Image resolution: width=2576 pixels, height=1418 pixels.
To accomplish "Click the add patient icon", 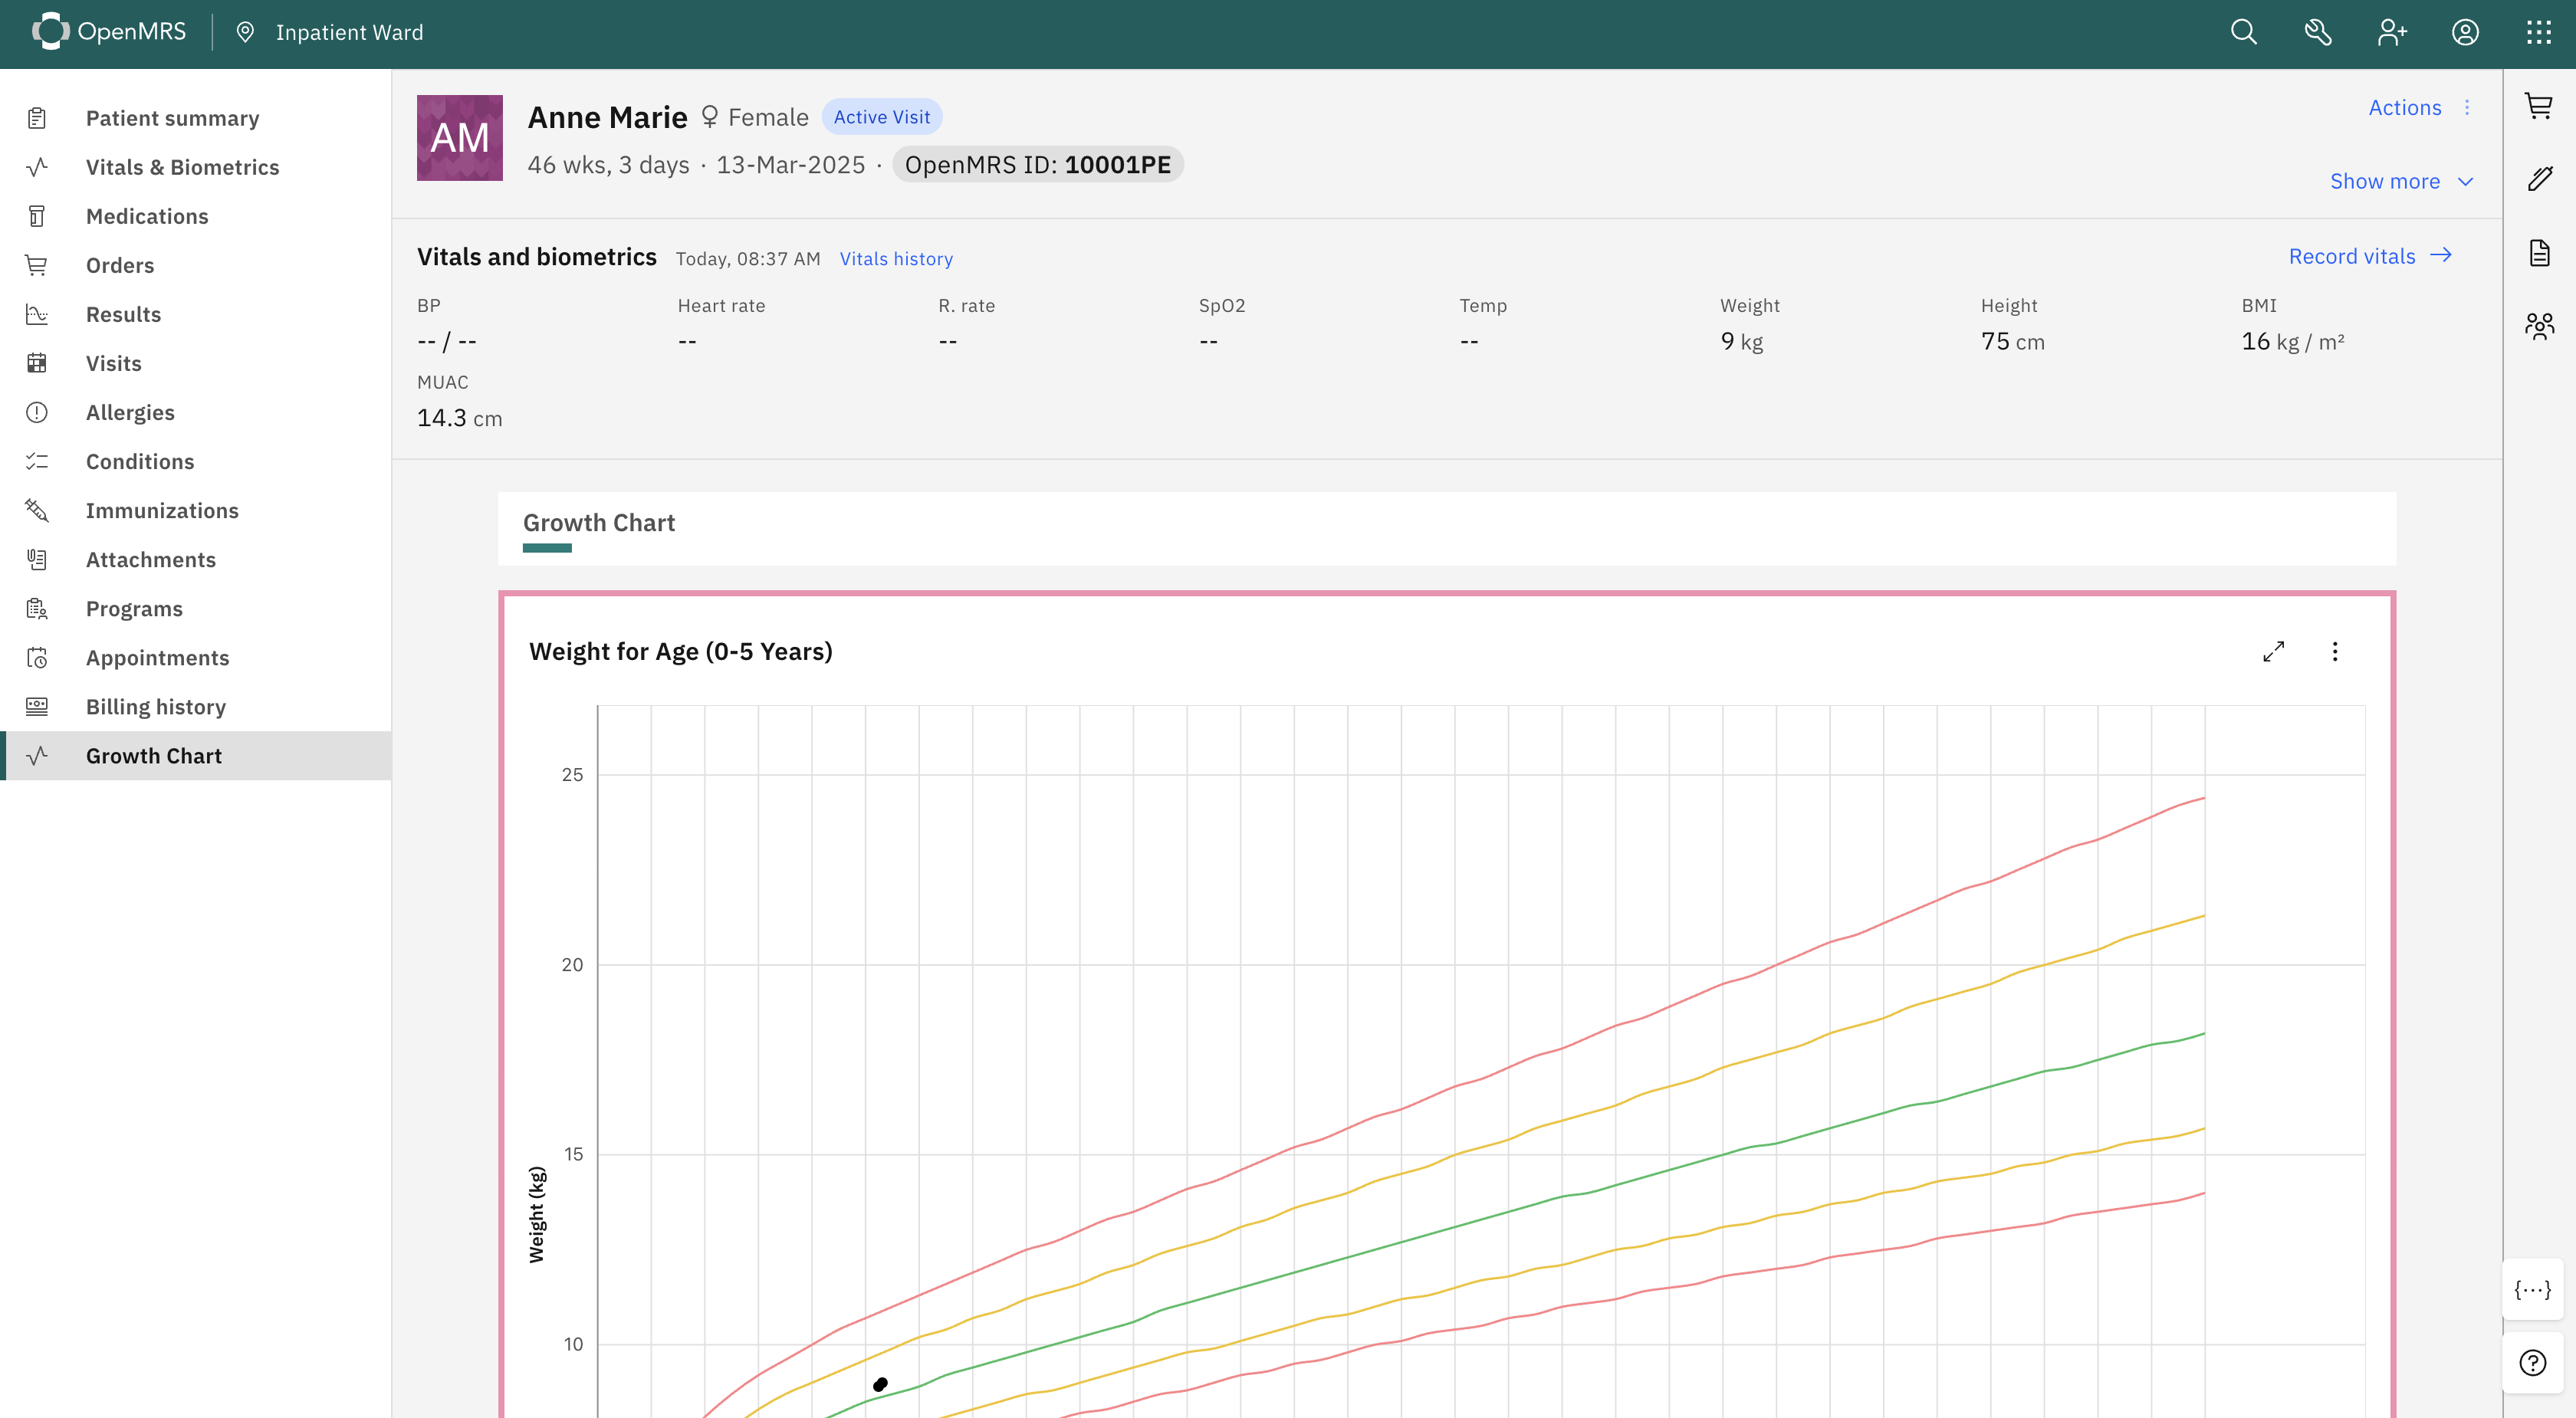I will pos(2391,33).
